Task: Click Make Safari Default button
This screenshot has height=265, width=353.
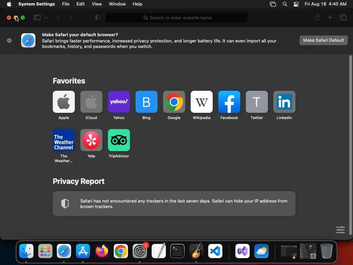Action: click(323, 40)
